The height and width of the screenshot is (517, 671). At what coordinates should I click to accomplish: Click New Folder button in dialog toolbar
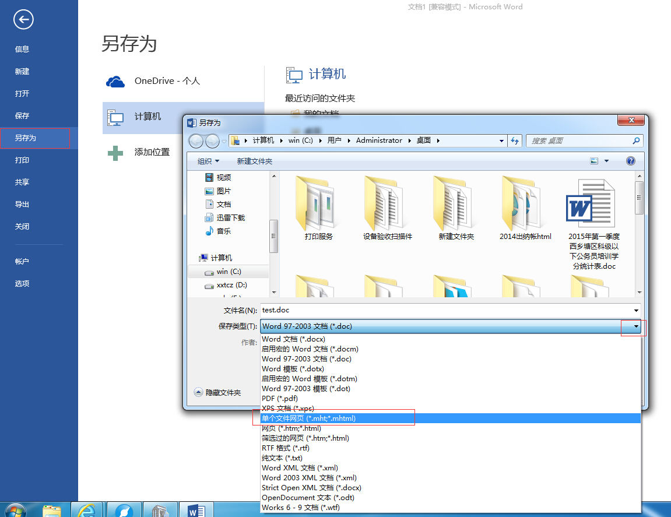255,161
